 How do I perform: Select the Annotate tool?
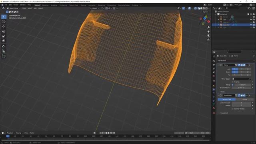(4, 46)
